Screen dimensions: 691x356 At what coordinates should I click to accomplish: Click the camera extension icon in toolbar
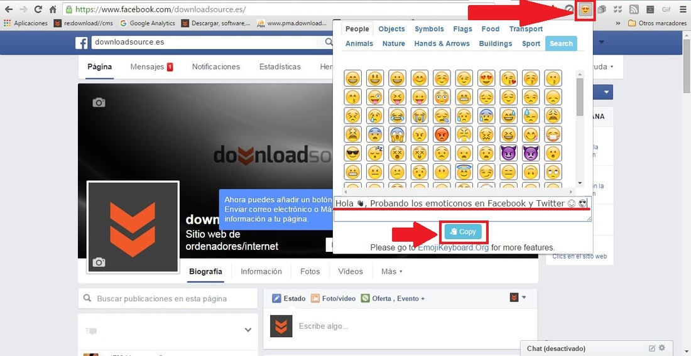click(x=602, y=9)
